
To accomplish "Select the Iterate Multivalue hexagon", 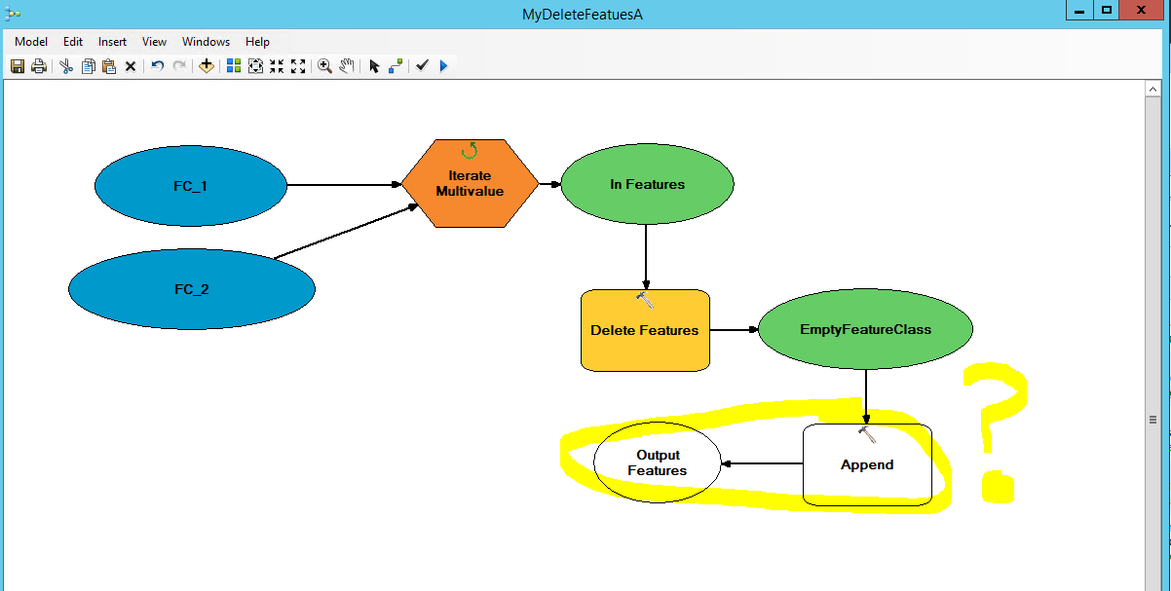I will pyautogui.click(x=470, y=183).
